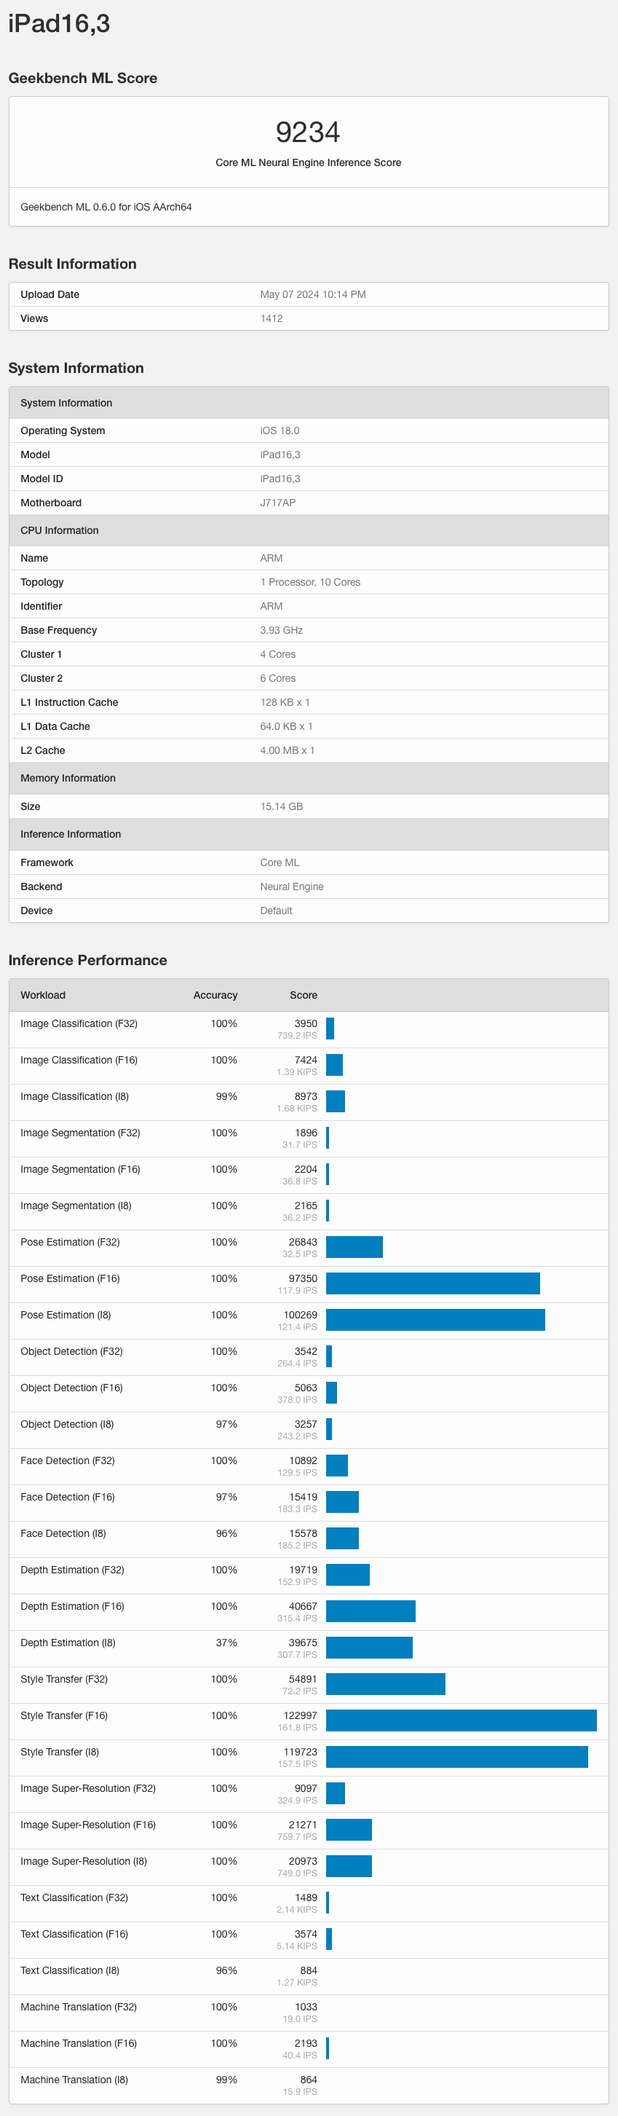This screenshot has width=618, height=2116.
Task: Click the Text Classification (F16) workload name
Action: pyautogui.click(x=74, y=1935)
